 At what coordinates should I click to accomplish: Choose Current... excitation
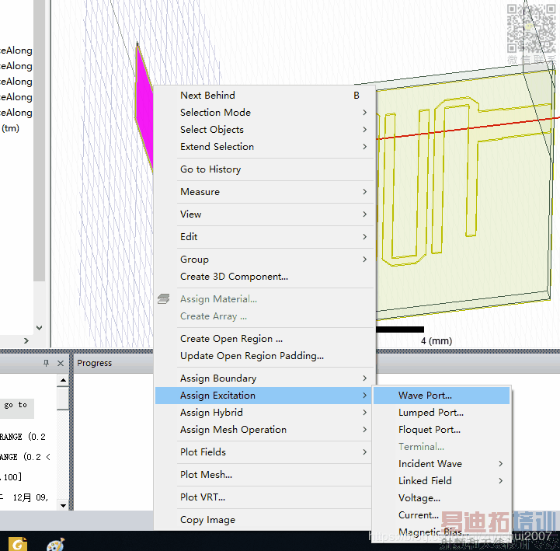pos(441,515)
